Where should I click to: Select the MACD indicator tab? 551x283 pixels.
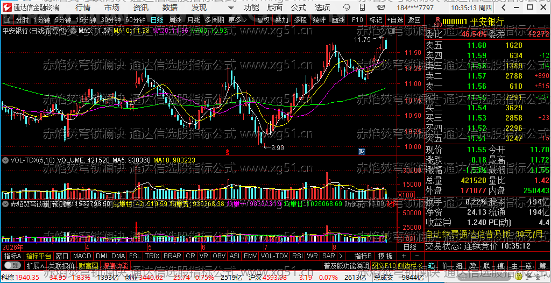coord(83,256)
